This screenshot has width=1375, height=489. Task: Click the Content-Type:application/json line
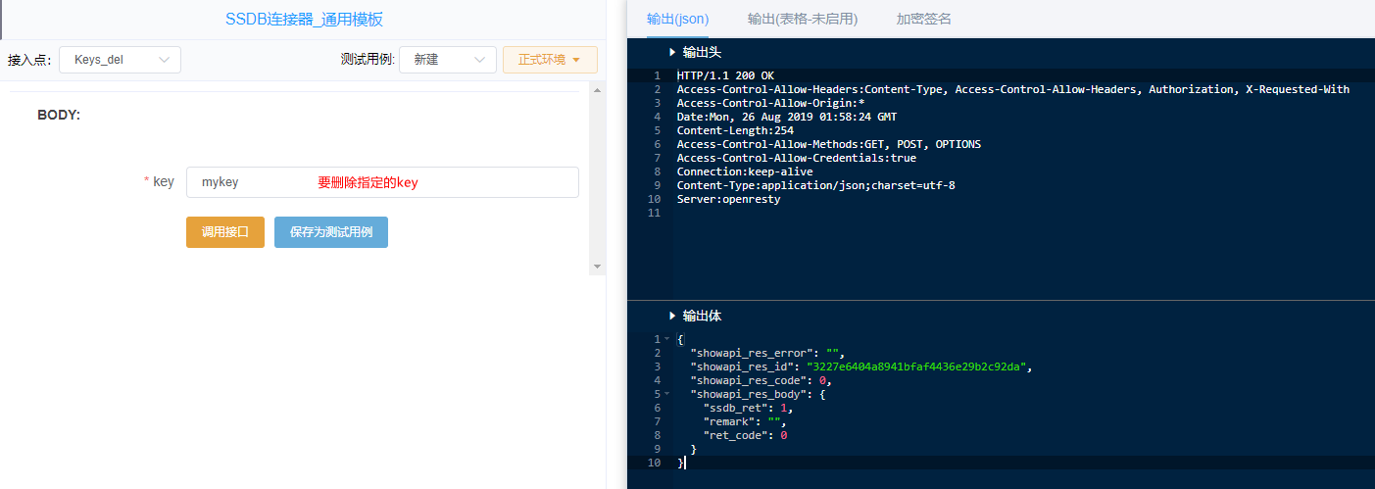815,185
